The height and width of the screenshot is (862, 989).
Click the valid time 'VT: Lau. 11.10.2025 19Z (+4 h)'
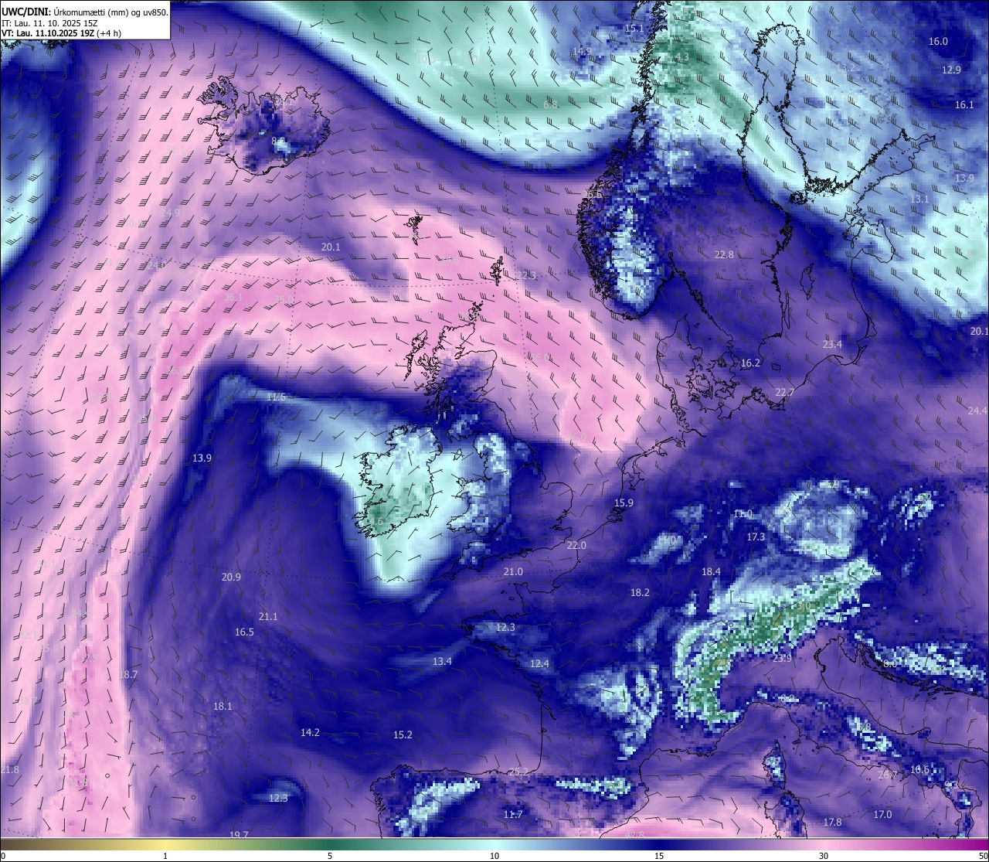click(61, 33)
